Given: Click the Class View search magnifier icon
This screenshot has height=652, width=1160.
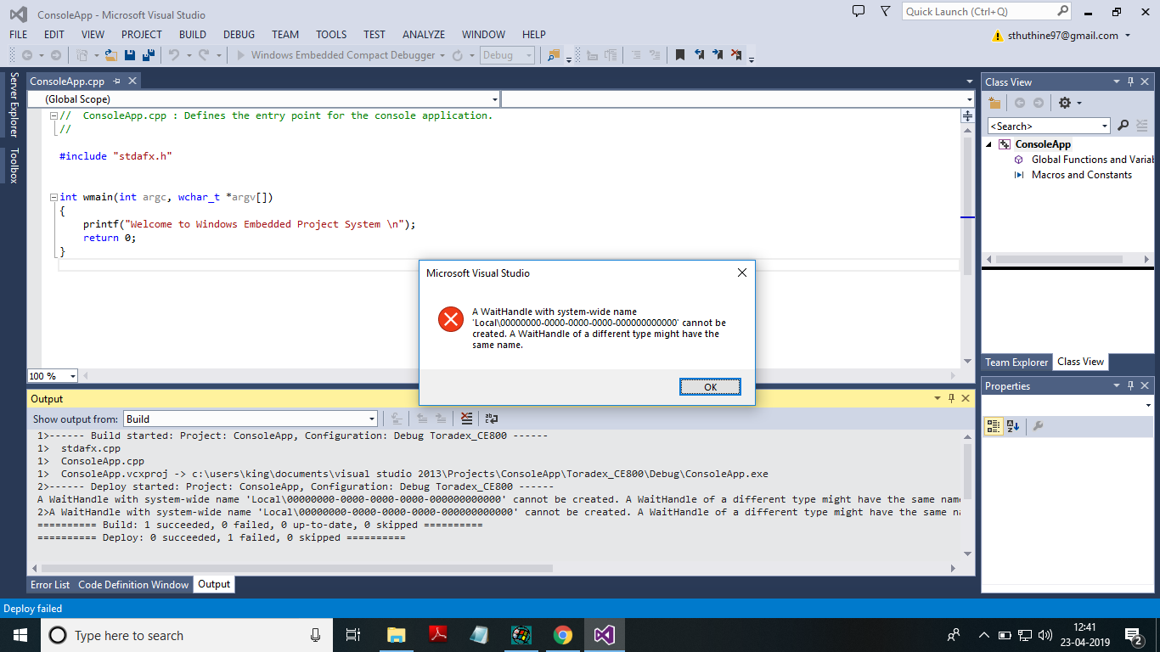Looking at the screenshot, I should (1123, 126).
